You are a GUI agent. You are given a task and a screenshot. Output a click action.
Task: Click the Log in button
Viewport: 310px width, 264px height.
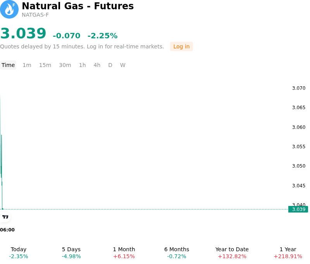[181, 46]
